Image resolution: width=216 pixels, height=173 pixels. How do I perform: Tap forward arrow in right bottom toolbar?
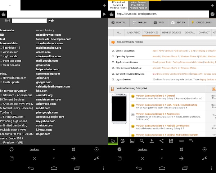[x=181, y=158]
